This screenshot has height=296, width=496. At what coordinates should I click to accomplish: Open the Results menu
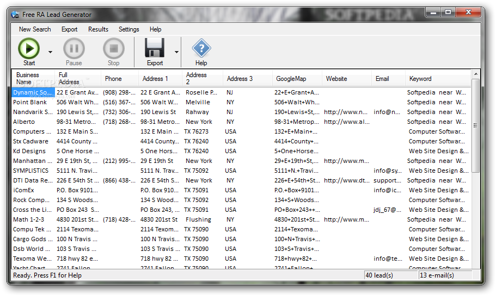(98, 29)
